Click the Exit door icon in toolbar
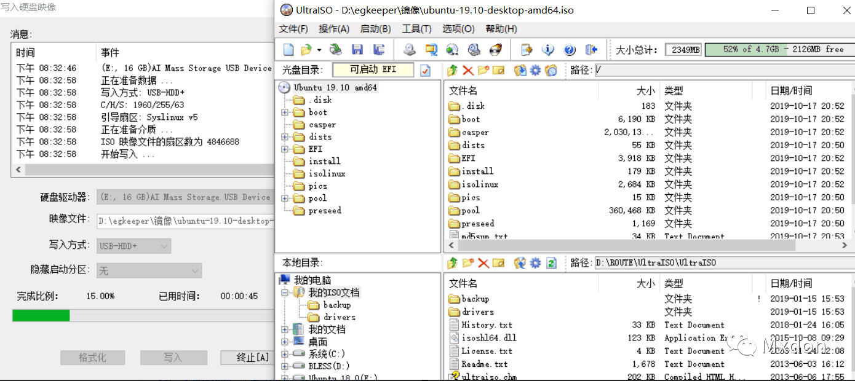Screen dimensions: 855x381 pos(591,50)
